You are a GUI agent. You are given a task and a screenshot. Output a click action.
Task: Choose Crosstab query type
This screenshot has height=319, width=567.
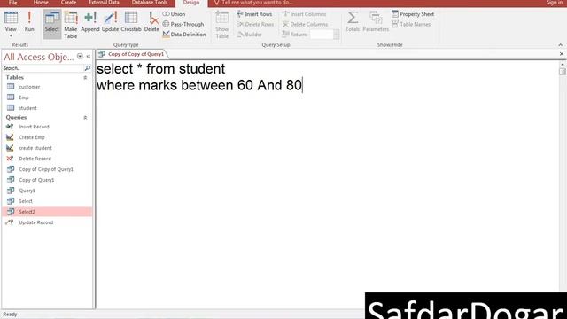click(131, 21)
